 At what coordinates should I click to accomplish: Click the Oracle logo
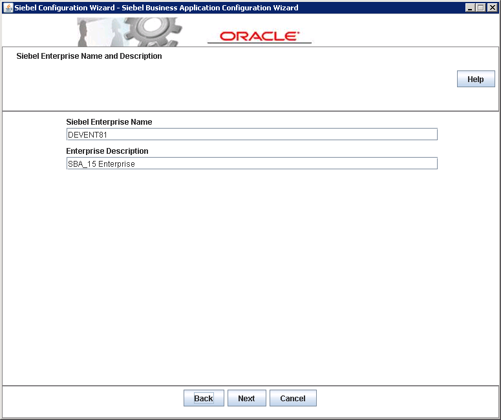pyautogui.click(x=259, y=36)
